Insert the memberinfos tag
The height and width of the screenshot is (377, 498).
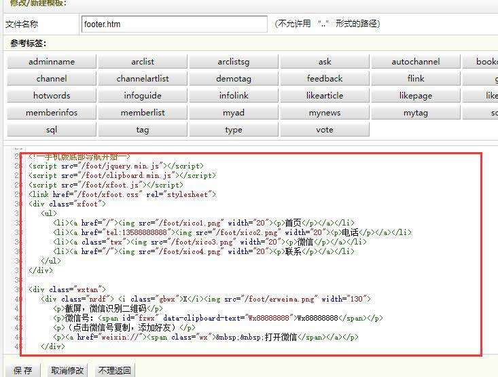(52, 113)
